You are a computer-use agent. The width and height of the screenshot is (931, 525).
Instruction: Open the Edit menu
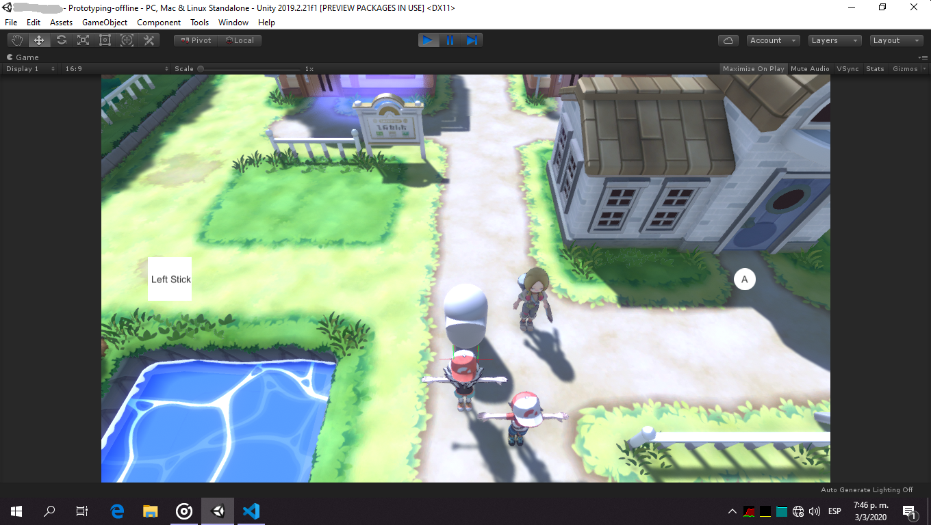pos(34,23)
